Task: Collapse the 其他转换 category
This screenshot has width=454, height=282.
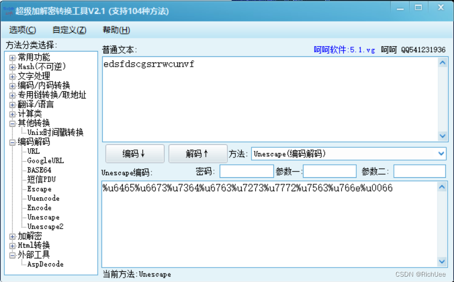Action: tap(12, 124)
